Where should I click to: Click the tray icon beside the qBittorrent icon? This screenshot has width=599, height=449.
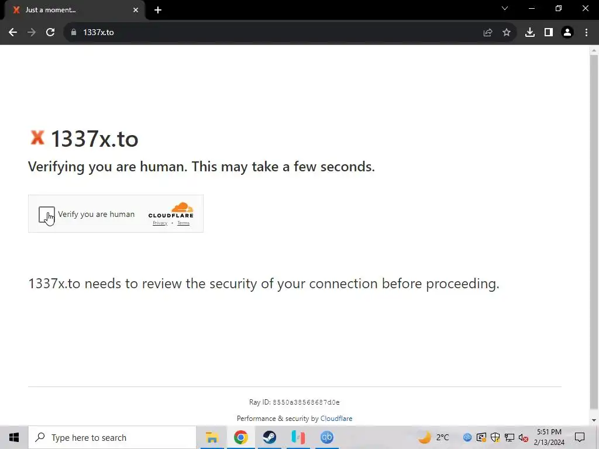pos(481,437)
